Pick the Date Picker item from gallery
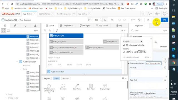This screenshot has height=100, width=178. (91, 87)
